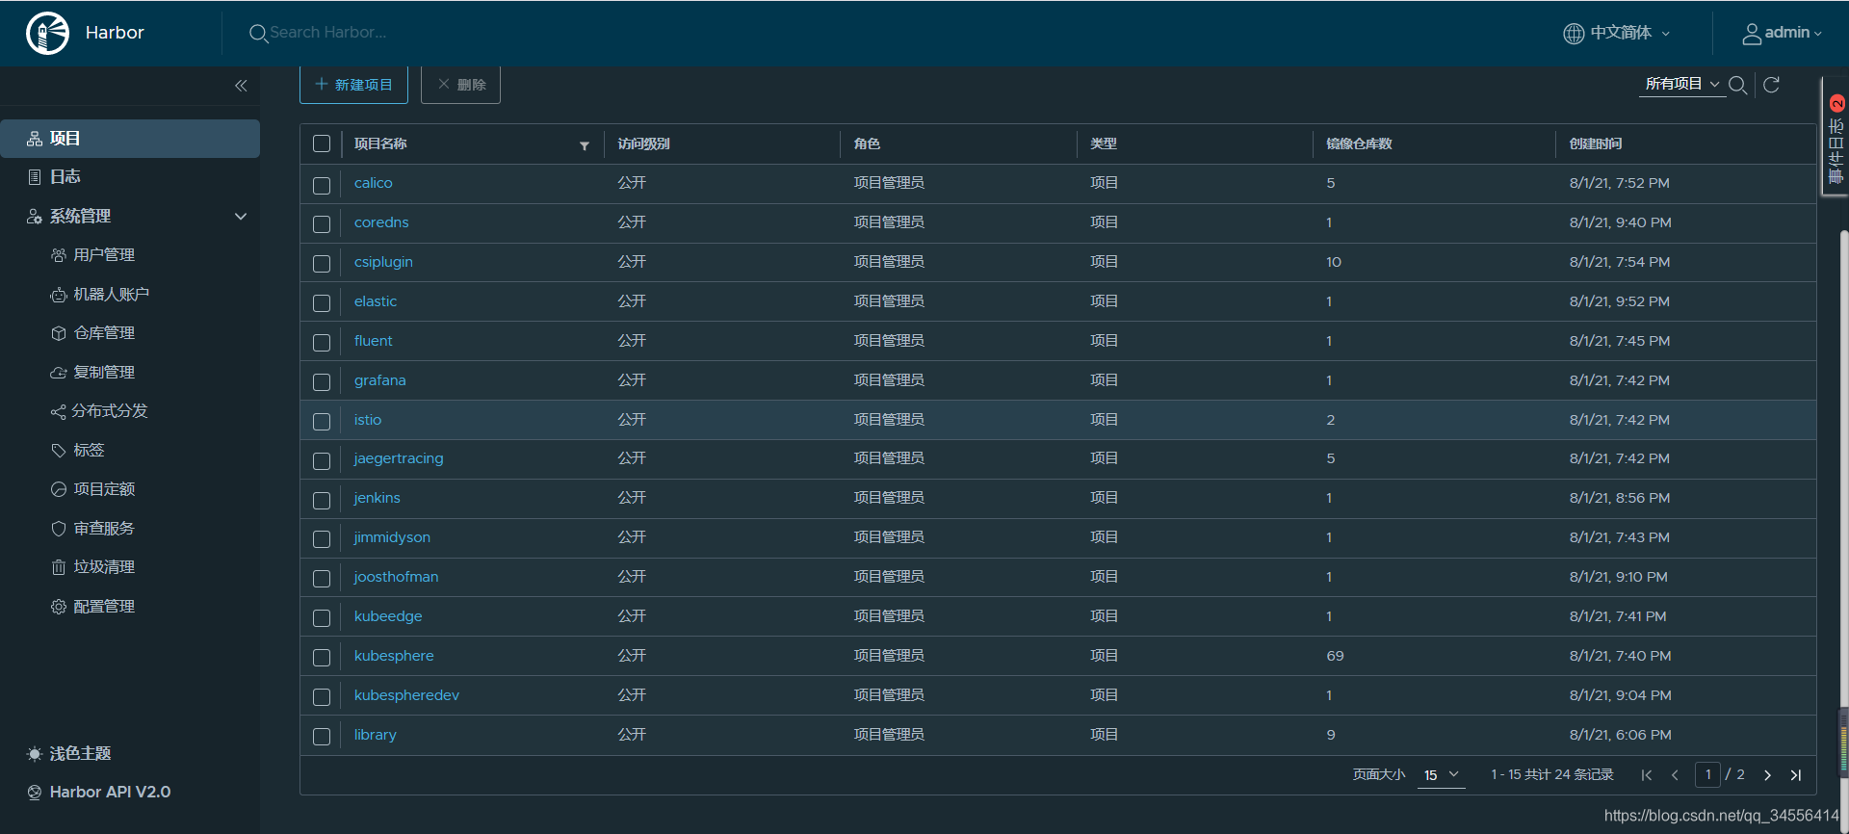1849x834 pixels.
Task: Click the 创建时间 column header
Action: click(1596, 143)
